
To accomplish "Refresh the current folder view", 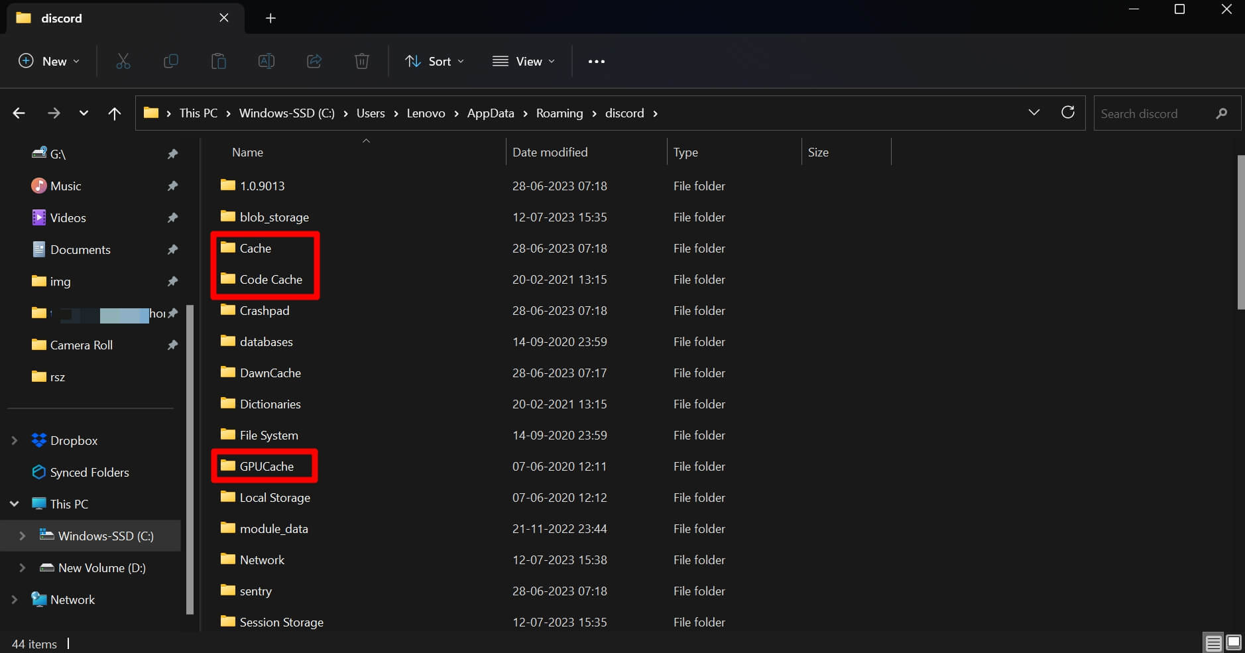I will 1068,113.
